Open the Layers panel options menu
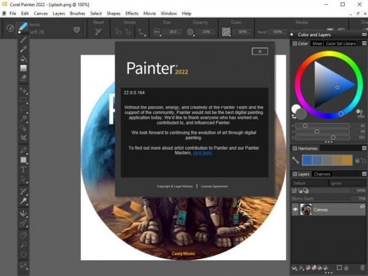The width and height of the screenshot is (368, 276). tap(364, 174)
